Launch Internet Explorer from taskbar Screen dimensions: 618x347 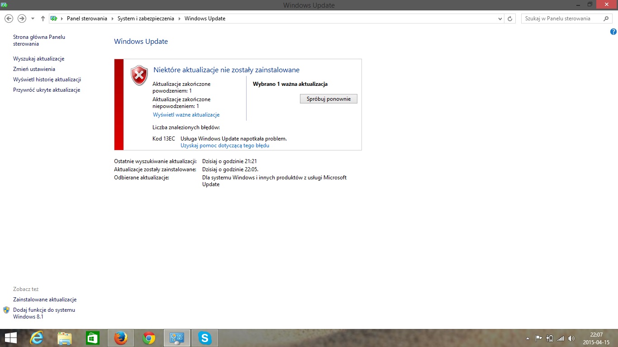tap(37, 338)
